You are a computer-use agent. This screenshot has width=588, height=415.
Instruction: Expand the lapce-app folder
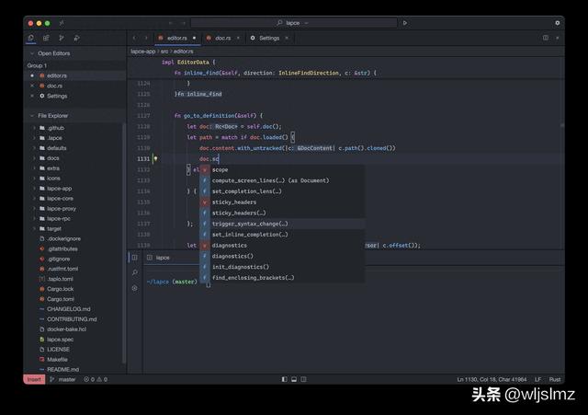[34, 189]
